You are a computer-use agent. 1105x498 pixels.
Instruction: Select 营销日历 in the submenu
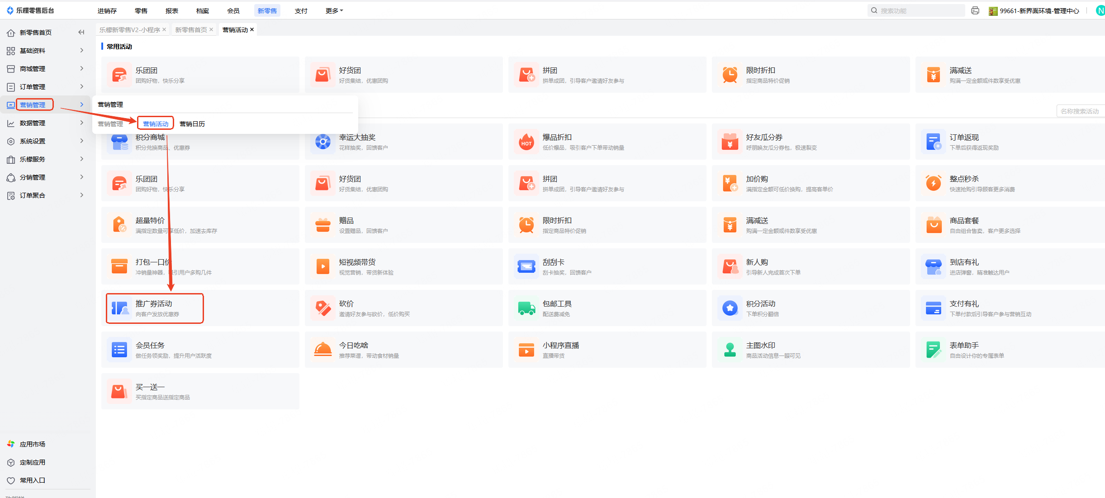tap(192, 124)
